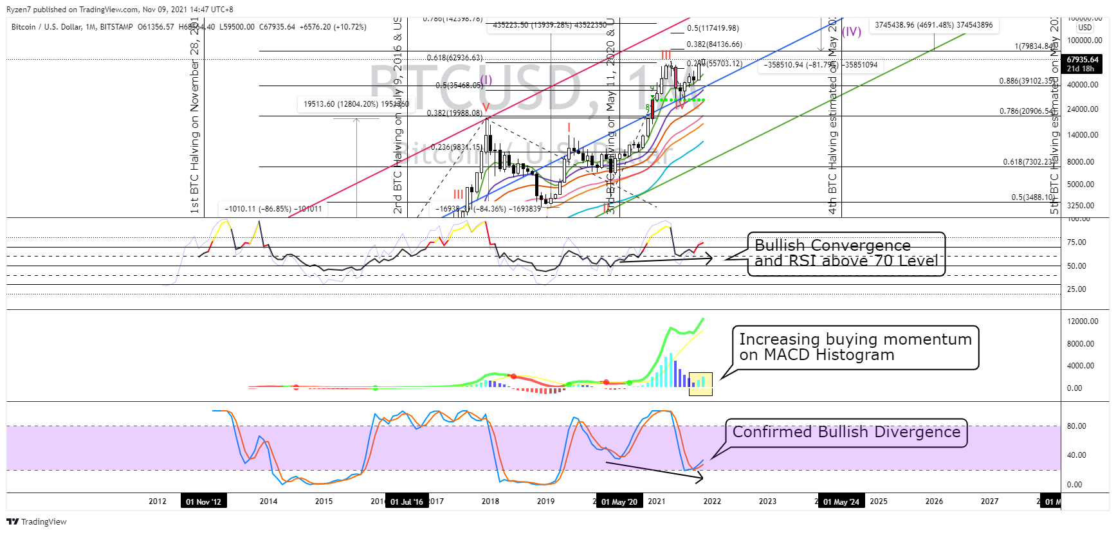Click the 01 May '24 date marker
1116x533 pixels.
click(x=841, y=501)
